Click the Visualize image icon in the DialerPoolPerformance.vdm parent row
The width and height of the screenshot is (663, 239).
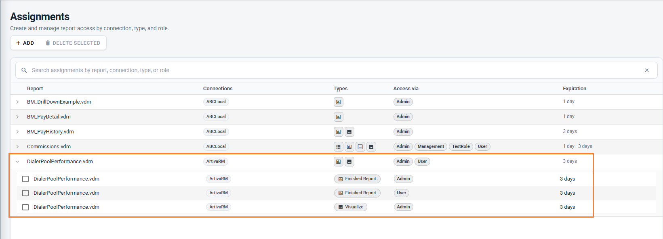[349, 162]
